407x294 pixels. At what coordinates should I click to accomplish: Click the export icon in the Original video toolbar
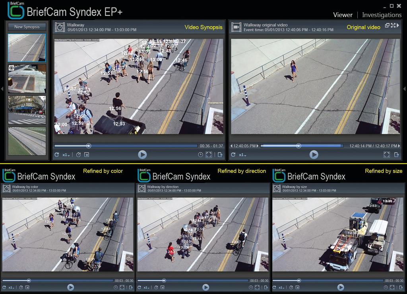click(397, 155)
